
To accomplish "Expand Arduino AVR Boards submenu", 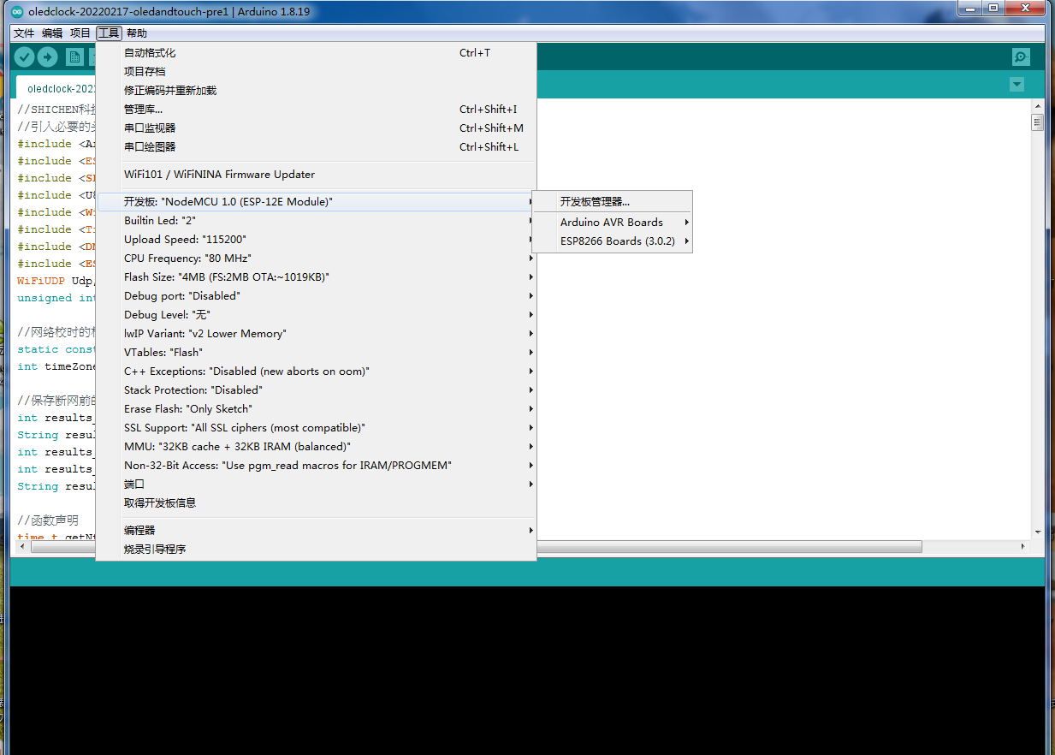I will [x=612, y=223].
